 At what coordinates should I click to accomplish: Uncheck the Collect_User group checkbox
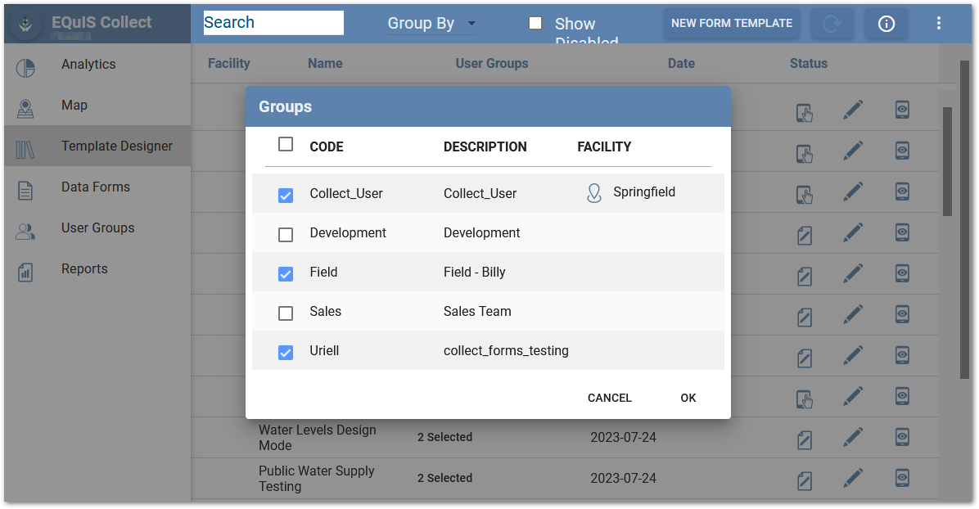(286, 194)
